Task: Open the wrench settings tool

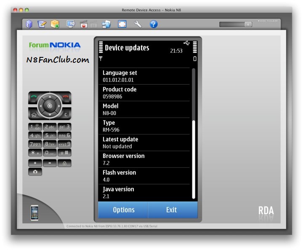Action: coord(138,24)
